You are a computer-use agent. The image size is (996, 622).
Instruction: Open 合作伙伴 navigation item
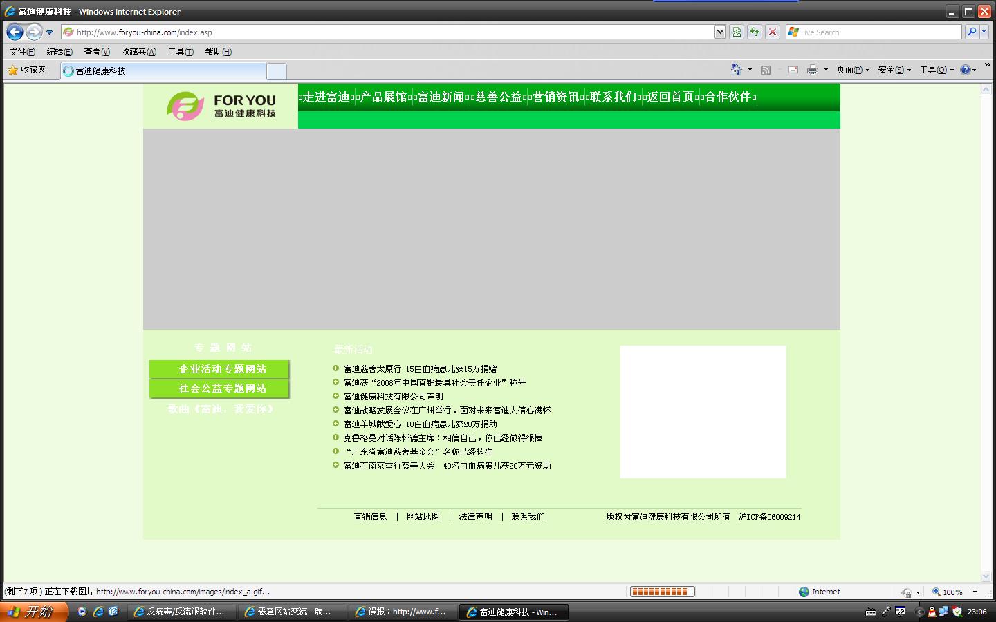click(728, 97)
